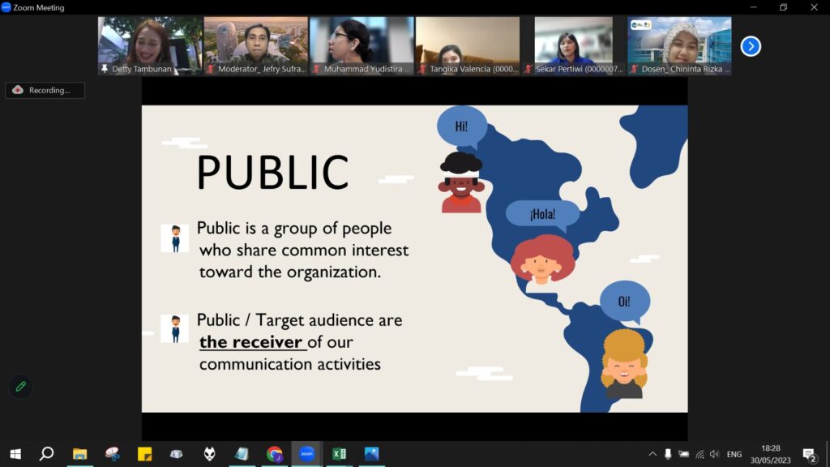Select Defty Tambunan's video thumbnail
Screen dimensions: 830x467
pyautogui.click(x=150, y=45)
